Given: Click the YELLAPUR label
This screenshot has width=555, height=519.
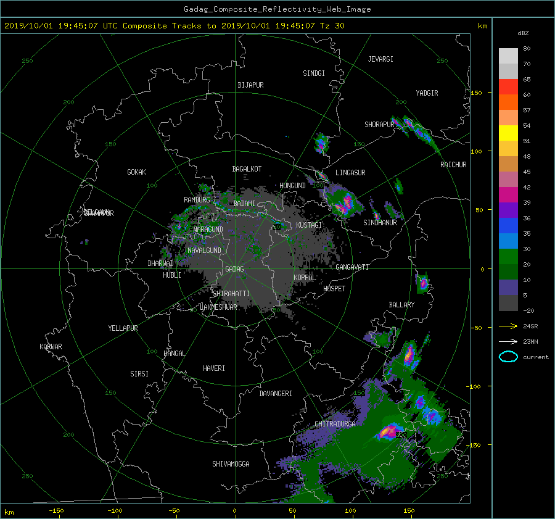Looking at the screenshot, I should [x=123, y=328].
